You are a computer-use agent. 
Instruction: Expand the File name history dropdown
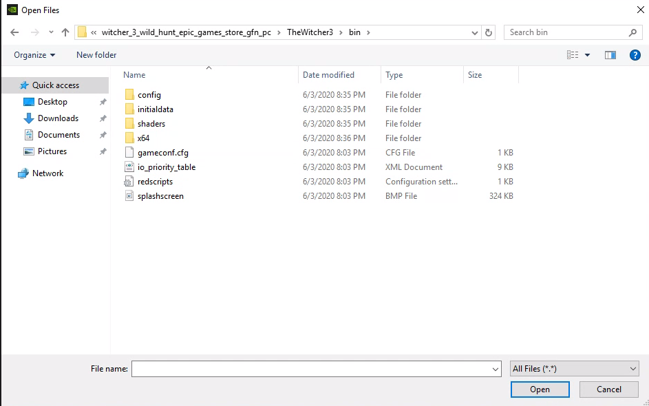(x=496, y=369)
